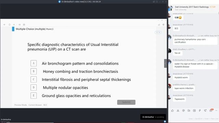This screenshot has width=219, height=123.
Task: Open the live video icon with red badge
Action: [211, 110]
